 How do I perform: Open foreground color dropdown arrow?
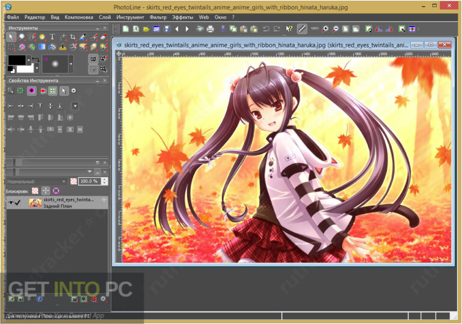click(29, 60)
